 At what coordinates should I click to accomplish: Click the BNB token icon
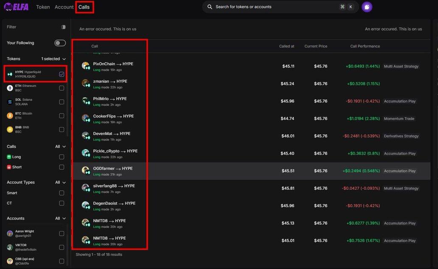(10, 130)
